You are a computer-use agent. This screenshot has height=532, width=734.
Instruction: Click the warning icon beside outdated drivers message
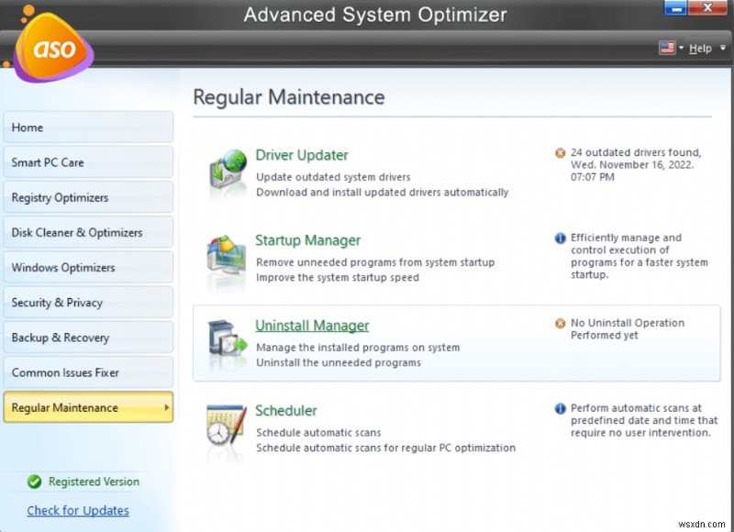[560, 152]
